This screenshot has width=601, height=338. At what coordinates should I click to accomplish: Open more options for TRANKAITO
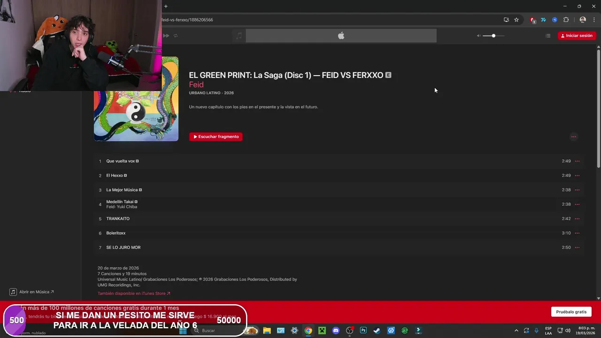(577, 219)
